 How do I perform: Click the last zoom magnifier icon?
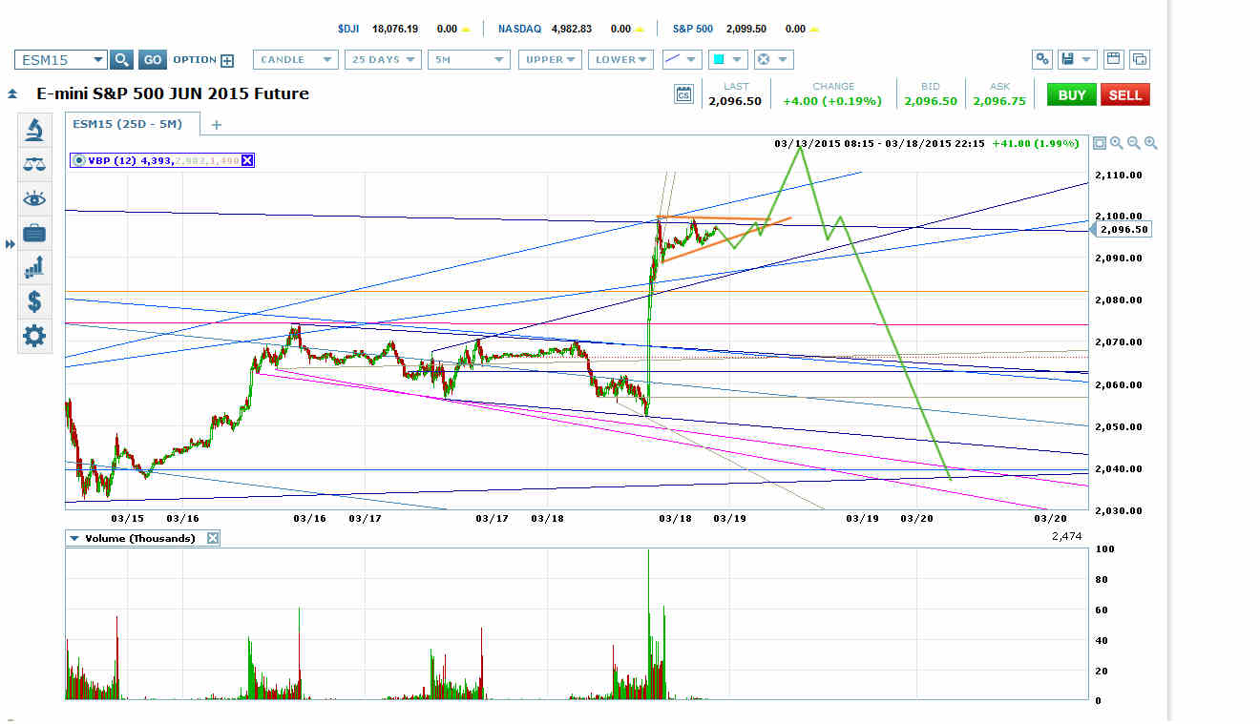(x=1151, y=143)
